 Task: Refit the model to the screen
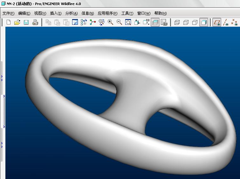coord(128,22)
